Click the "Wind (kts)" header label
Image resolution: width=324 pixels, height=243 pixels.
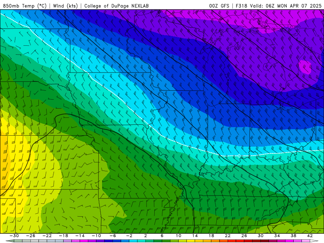(x=65, y=6)
